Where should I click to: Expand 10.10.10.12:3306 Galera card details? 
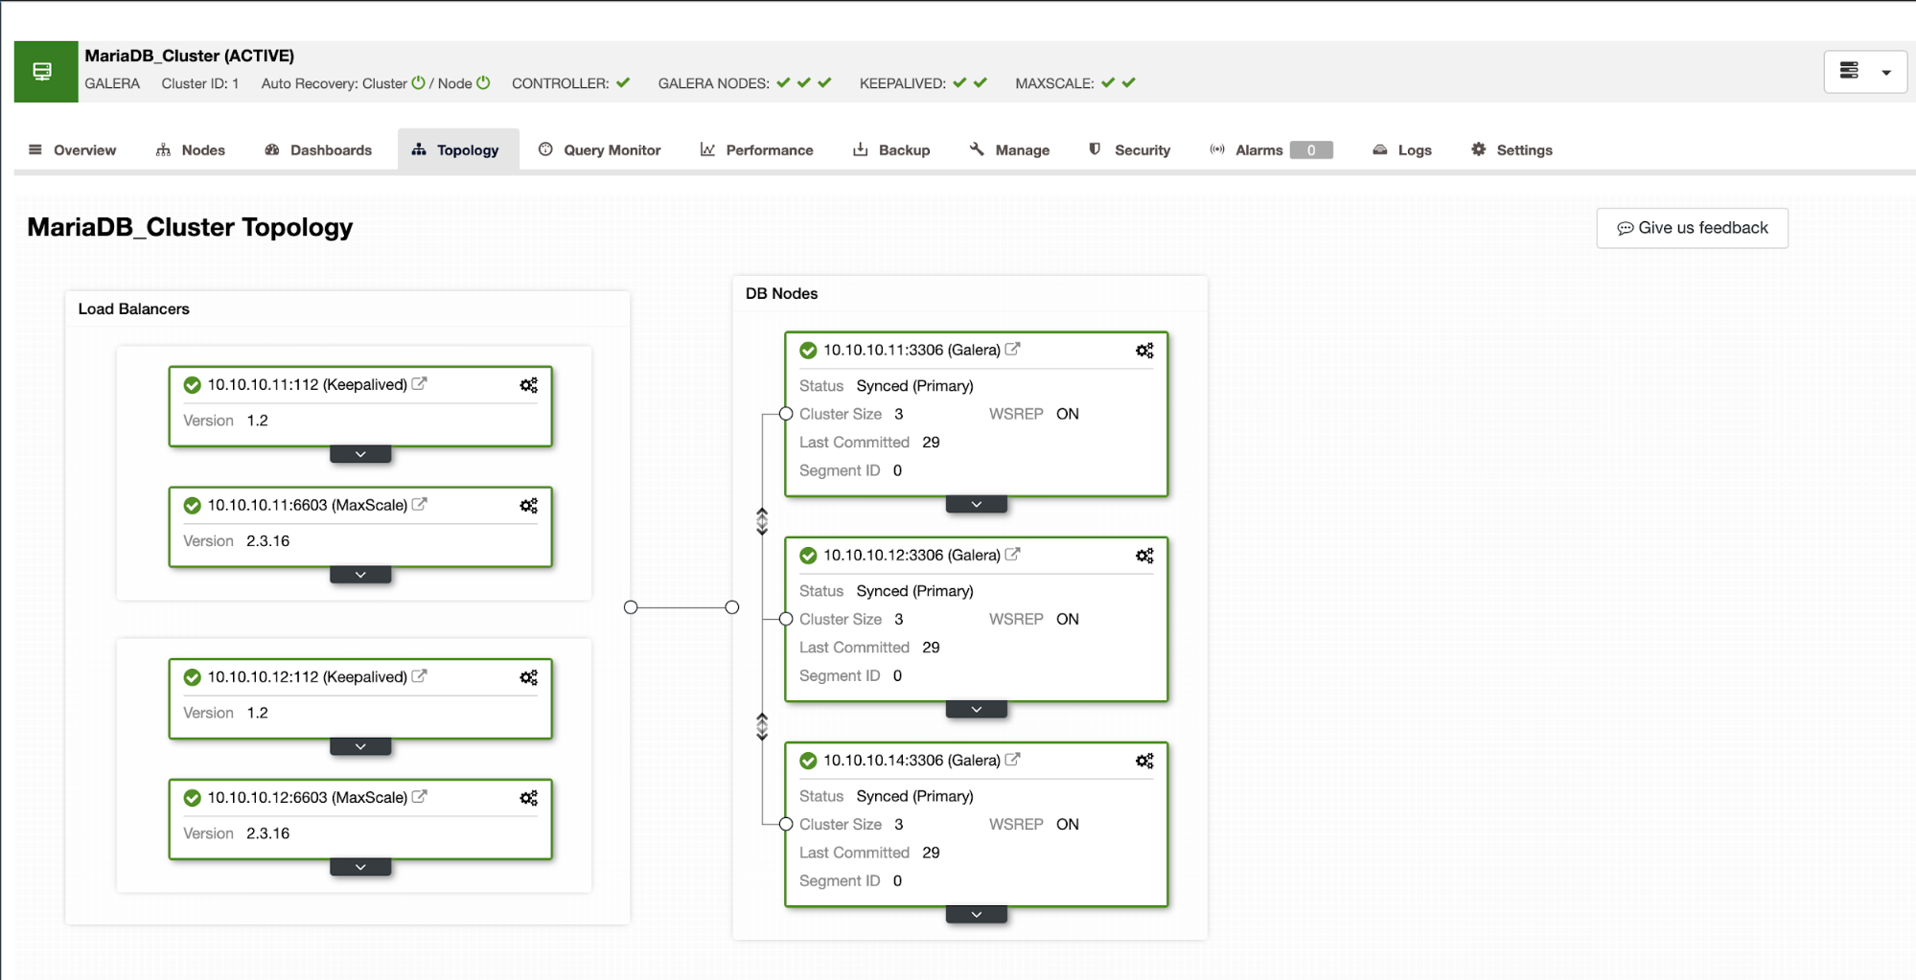pos(976,709)
